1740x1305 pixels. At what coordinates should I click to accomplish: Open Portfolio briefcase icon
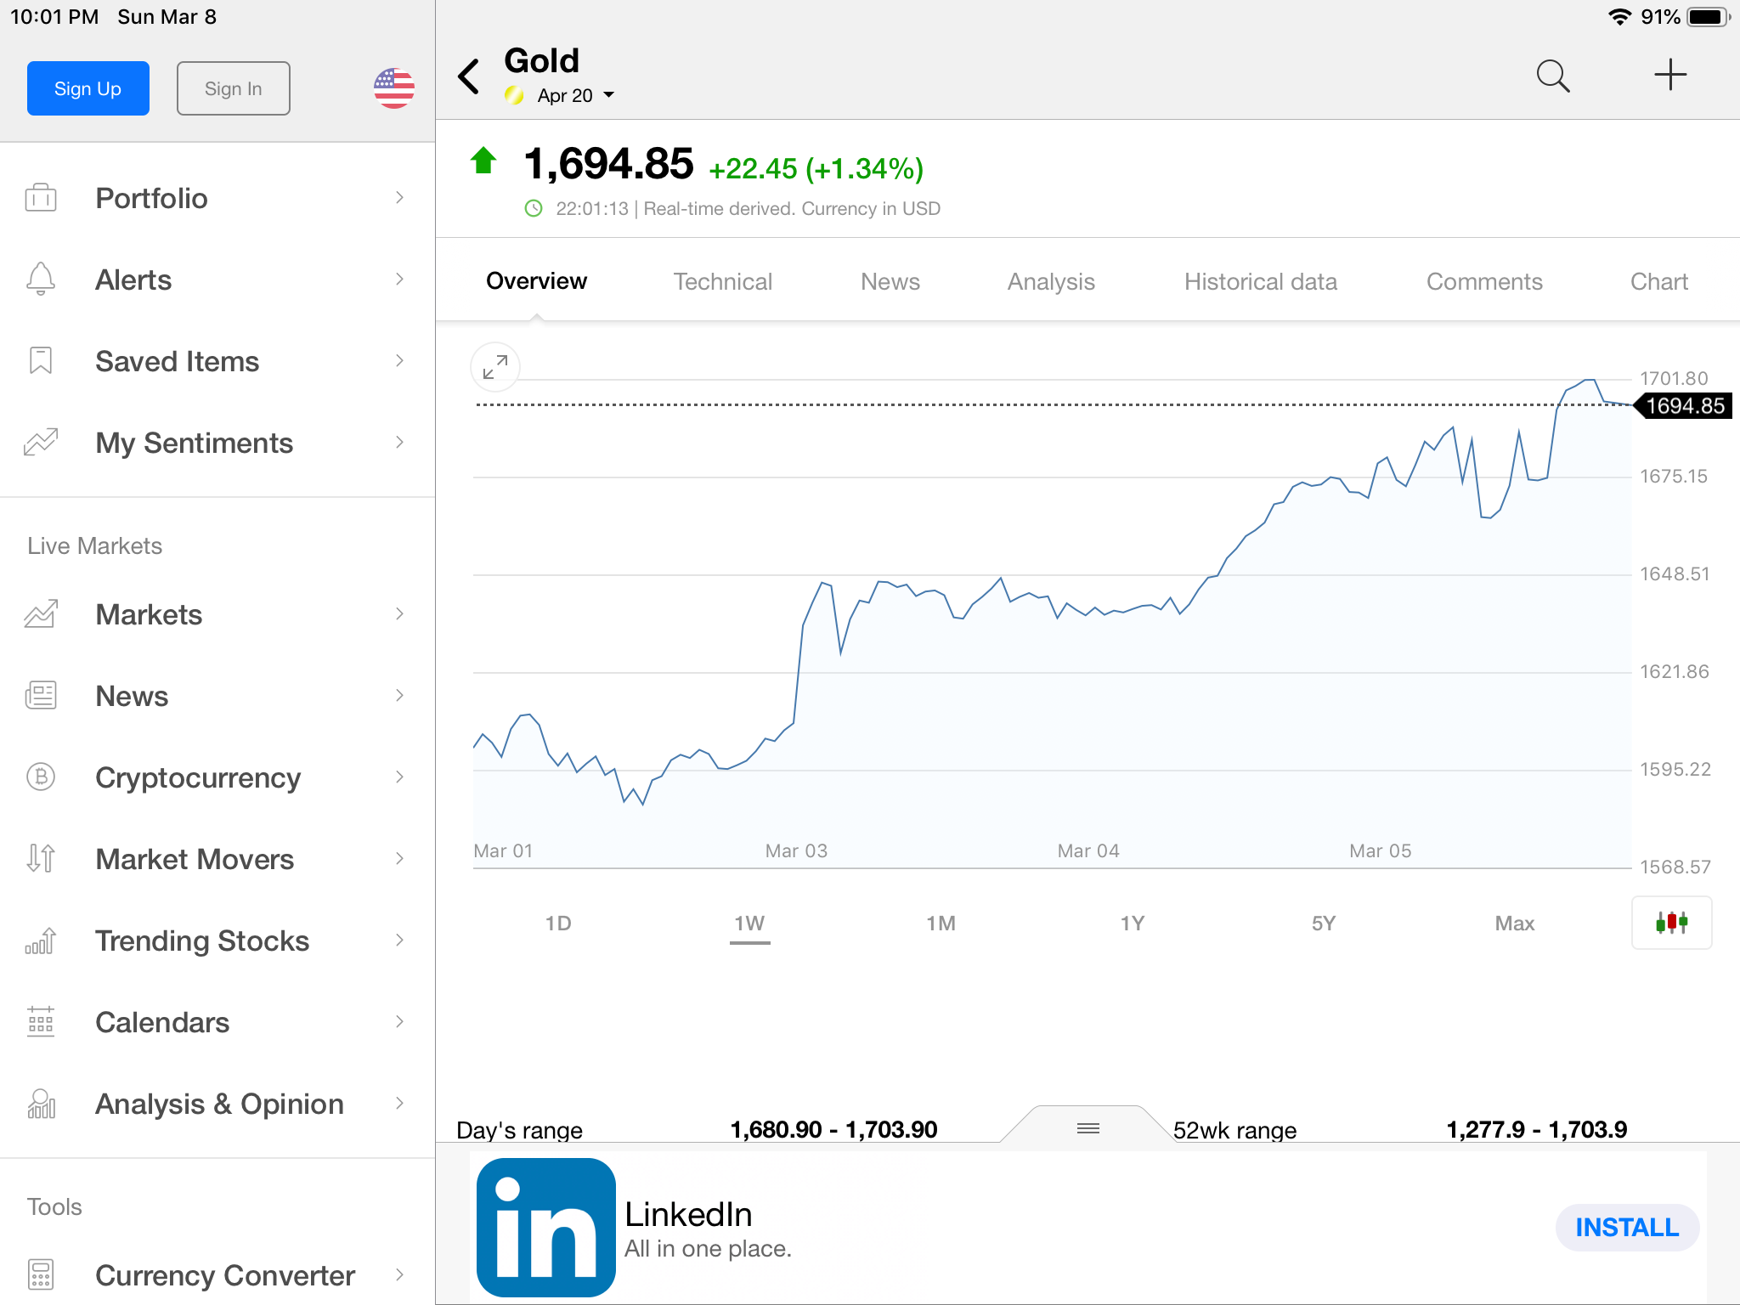pyautogui.click(x=41, y=198)
